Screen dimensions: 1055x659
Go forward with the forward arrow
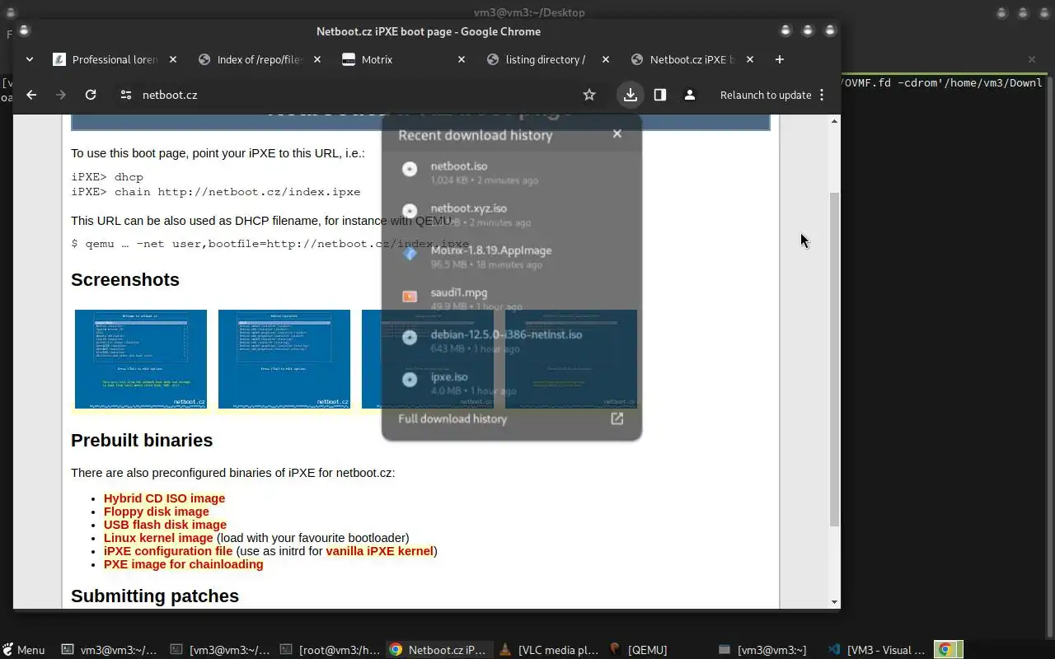tap(61, 95)
